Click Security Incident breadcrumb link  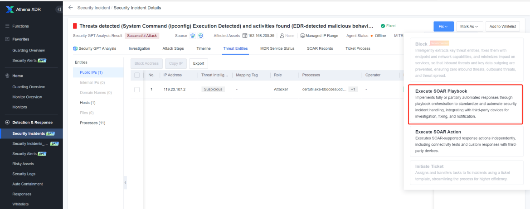pyautogui.click(x=93, y=7)
